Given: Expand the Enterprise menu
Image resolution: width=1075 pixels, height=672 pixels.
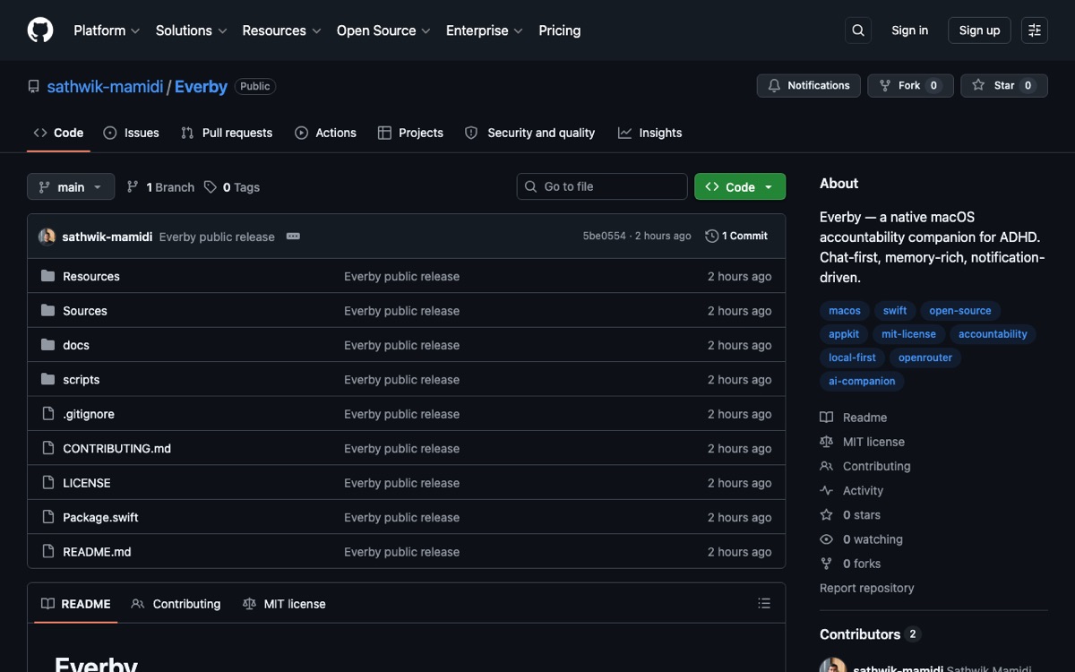Looking at the screenshot, I should 484,30.
